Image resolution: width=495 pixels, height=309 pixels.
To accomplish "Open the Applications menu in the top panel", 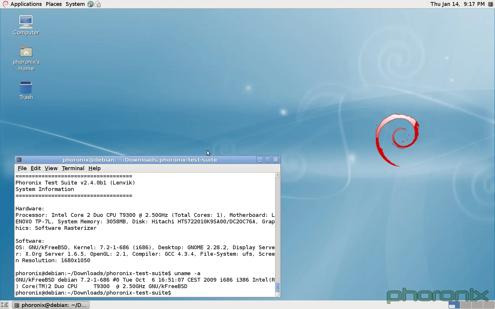I will pos(22,4).
